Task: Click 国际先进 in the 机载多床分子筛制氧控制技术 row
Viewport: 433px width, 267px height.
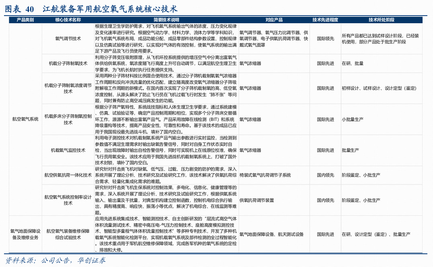Action: (325, 119)
